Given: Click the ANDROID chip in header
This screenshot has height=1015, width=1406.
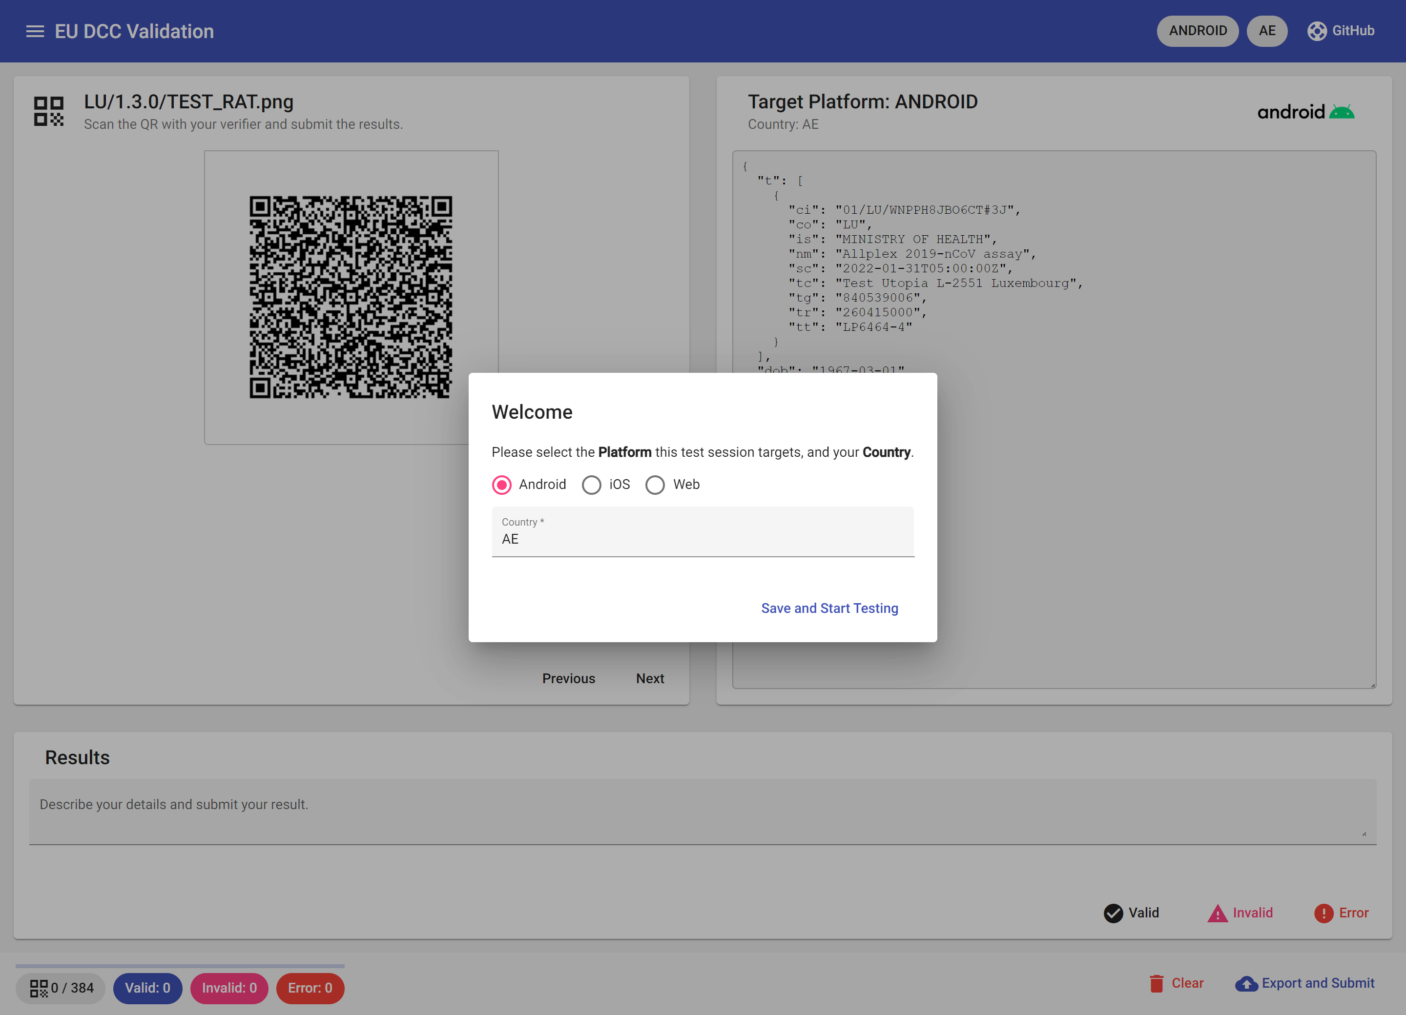Looking at the screenshot, I should tap(1198, 31).
